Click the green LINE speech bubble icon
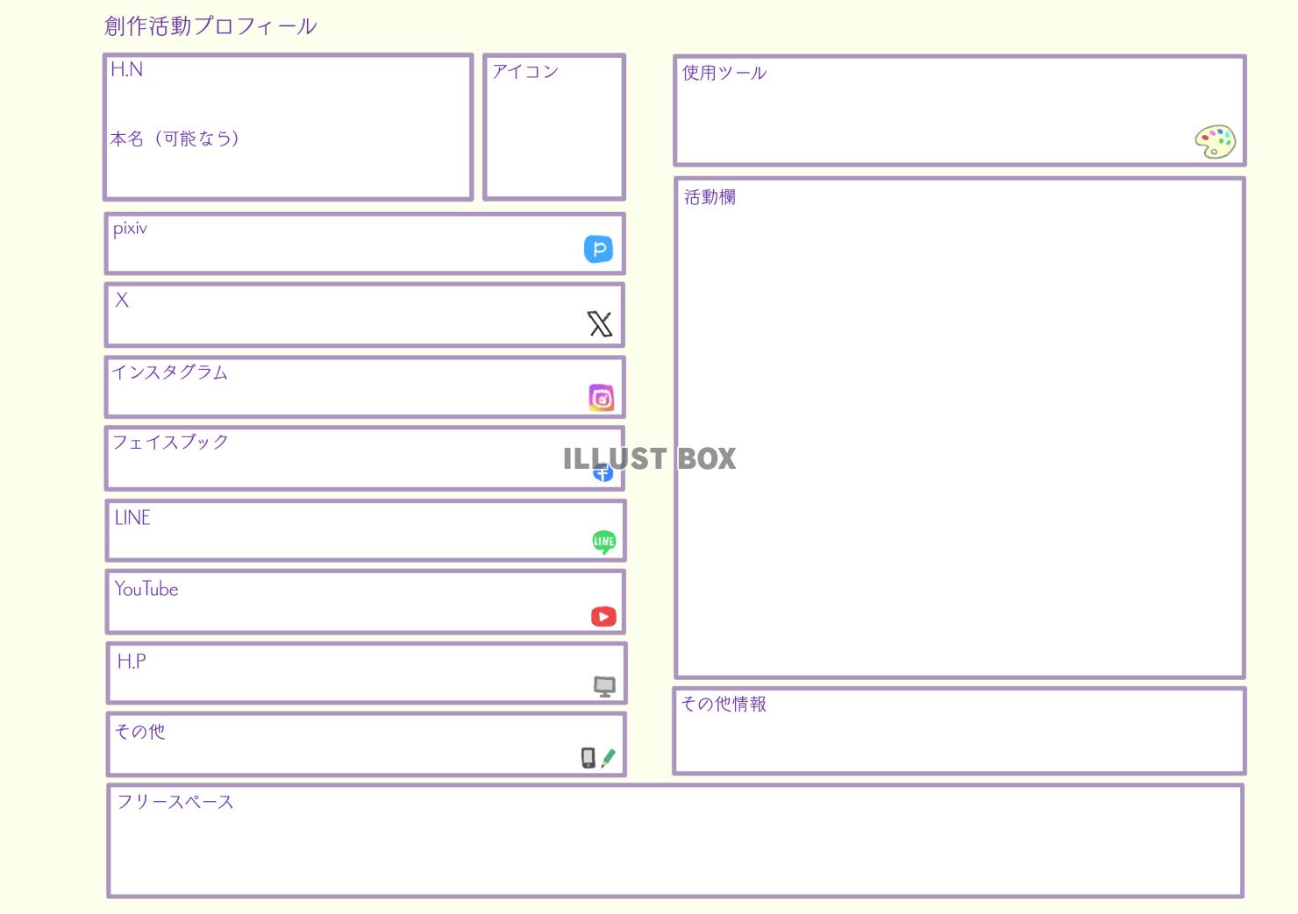 point(603,542)
